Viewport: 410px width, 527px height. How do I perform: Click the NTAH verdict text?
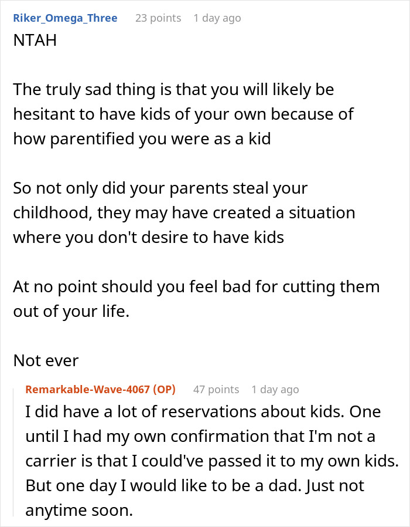(35, 43)
